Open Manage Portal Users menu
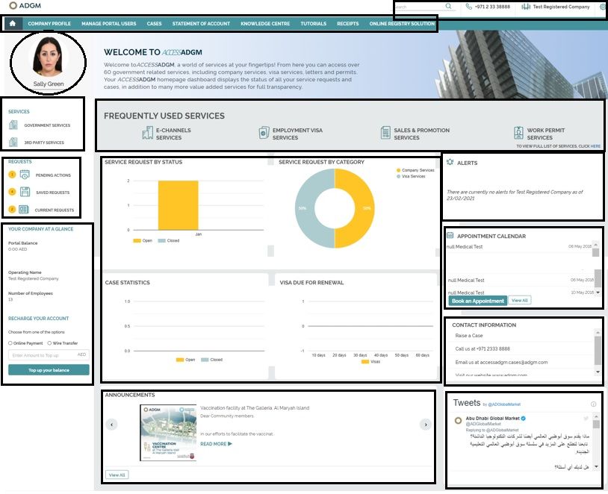 [108, 24]
